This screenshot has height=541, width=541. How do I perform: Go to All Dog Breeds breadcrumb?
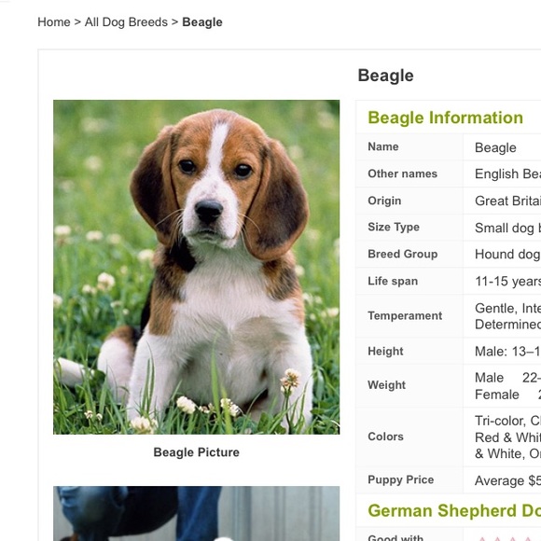coord(126,22)
